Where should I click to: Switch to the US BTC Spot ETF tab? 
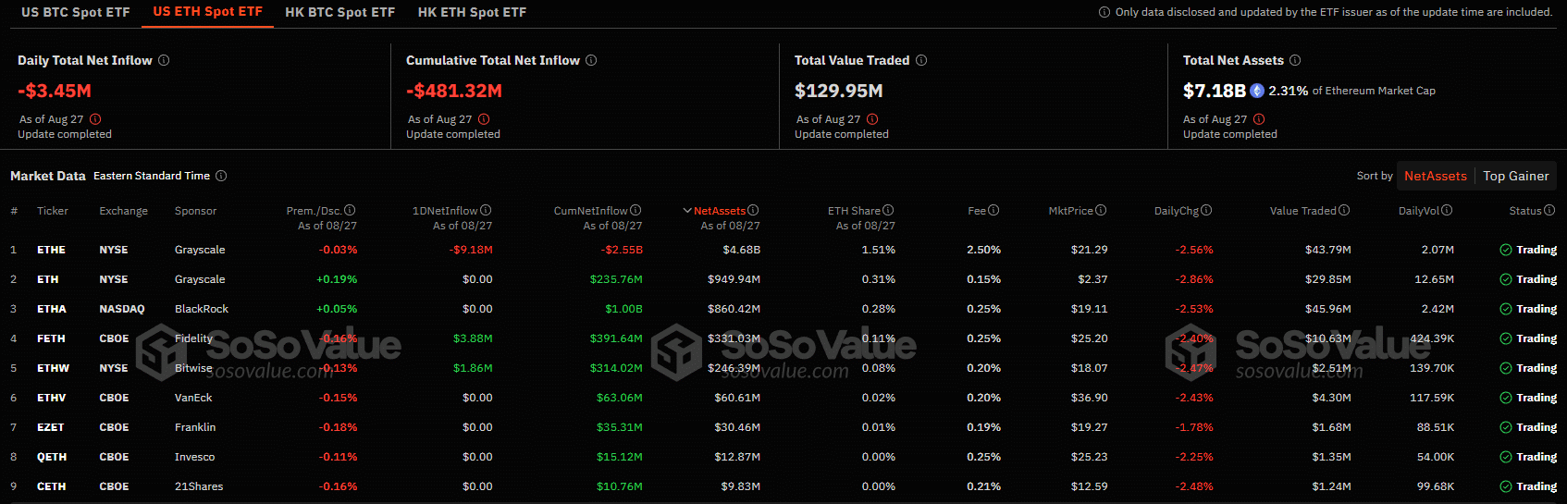pyautogui.click(x=76, y=12)
